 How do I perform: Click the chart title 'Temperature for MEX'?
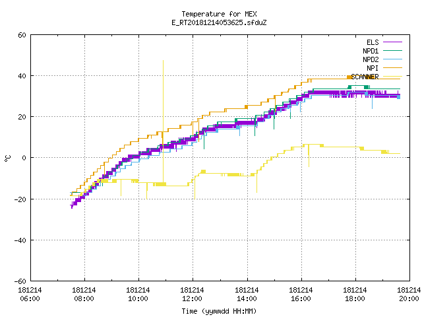pos(219,14)
